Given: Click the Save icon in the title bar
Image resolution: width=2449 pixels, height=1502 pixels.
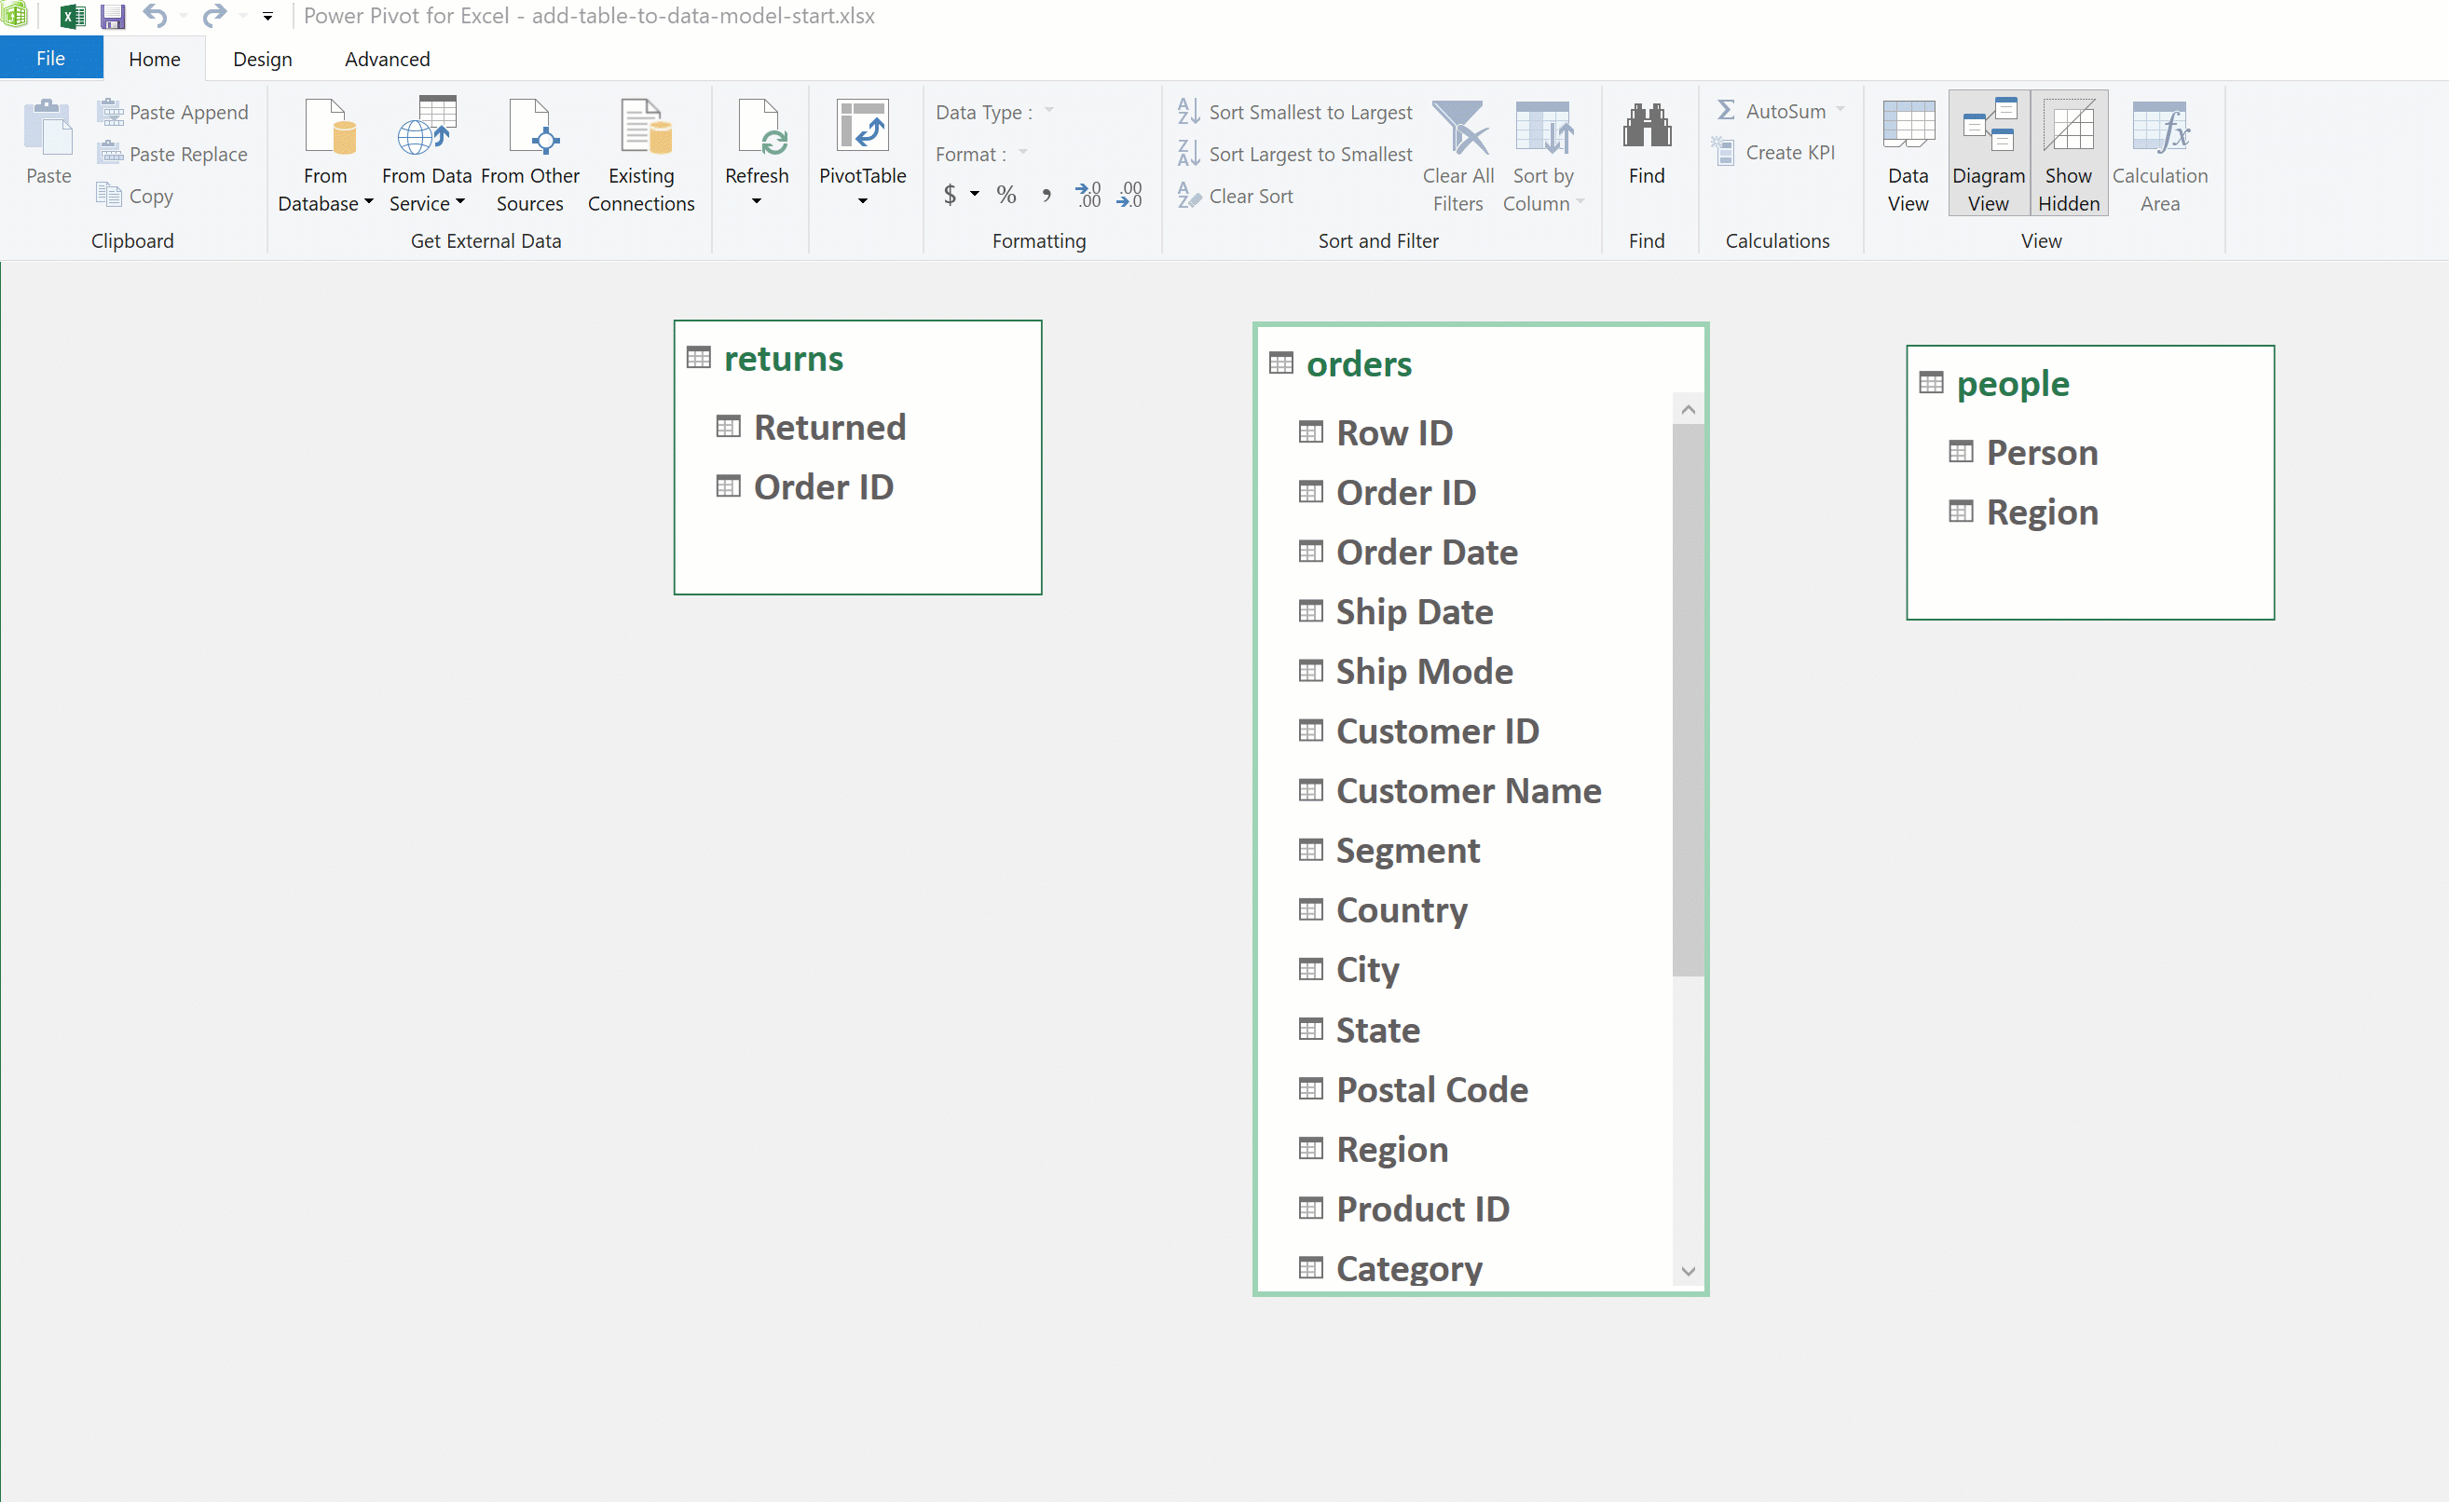Looking at the screenshot, I should click(x=113, y=16).
